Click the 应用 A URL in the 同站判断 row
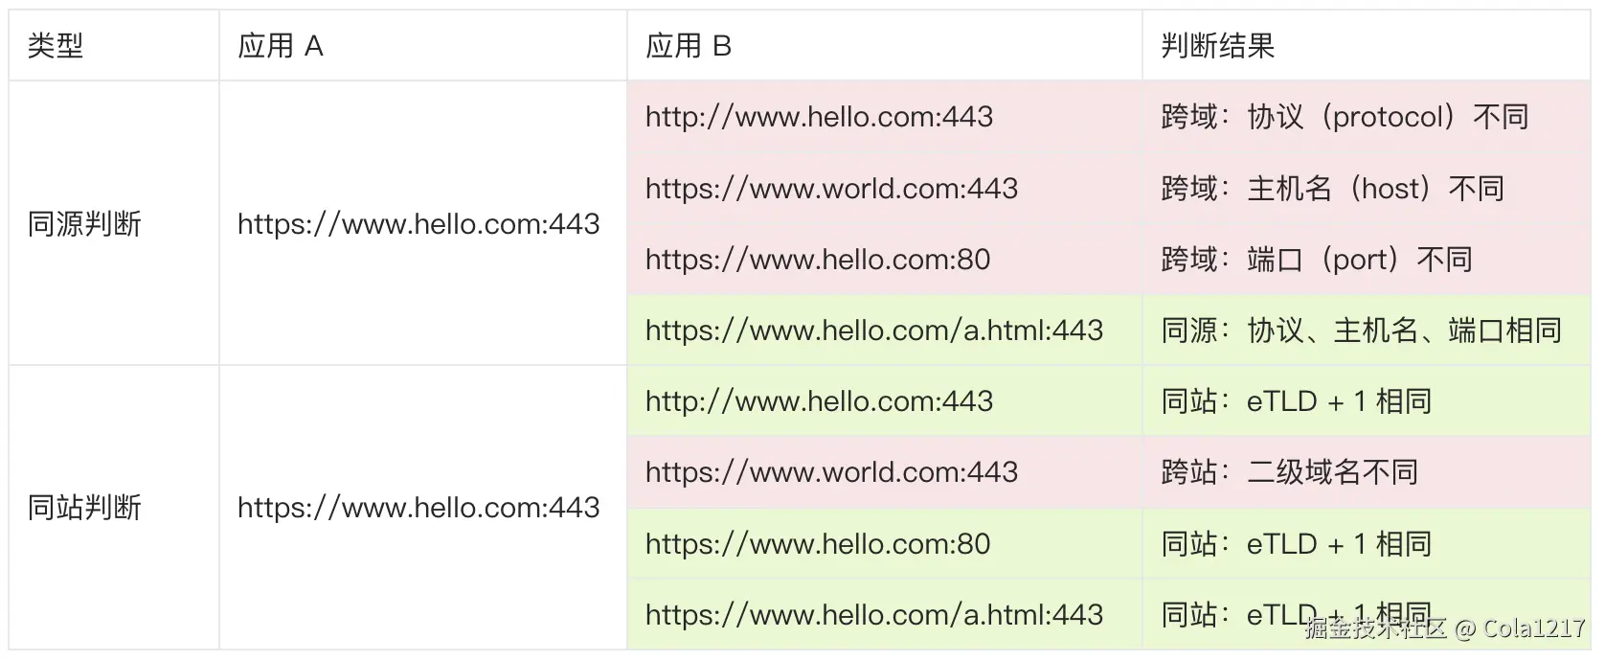Screen dimensions: 1605x661 [418, 507]
